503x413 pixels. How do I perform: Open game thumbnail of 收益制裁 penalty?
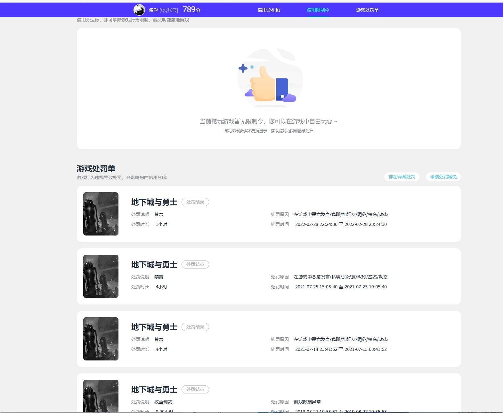pos(101,396)
